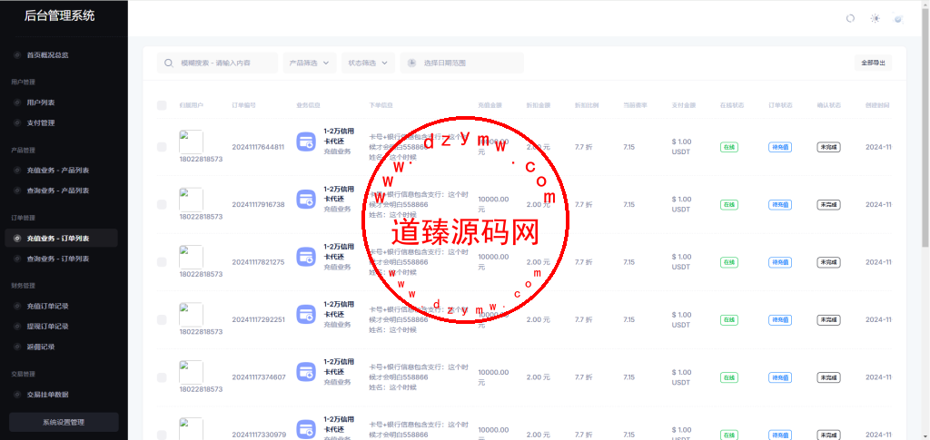
Task: Click the 在线状态 column header
Action: pyautogui.click(x=733, y=105)
